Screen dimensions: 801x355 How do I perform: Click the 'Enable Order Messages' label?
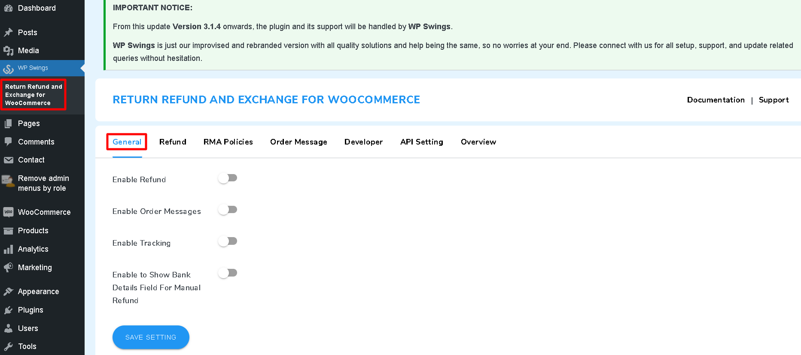[157, 211]
